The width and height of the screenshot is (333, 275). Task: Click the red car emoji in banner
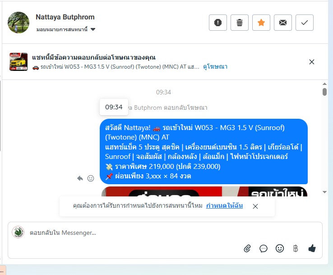[36, 67]
